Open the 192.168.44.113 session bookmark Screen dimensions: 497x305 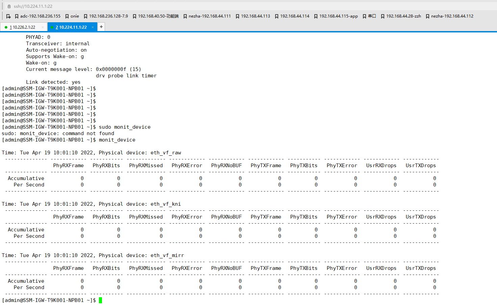[x=253, y=16]
